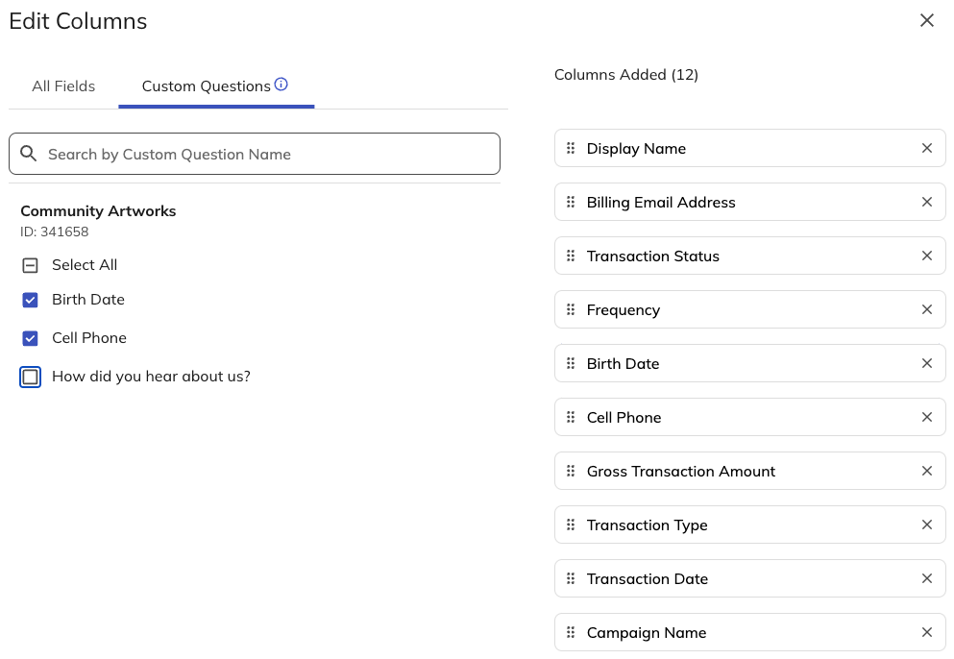Click the Transaction Status column label
Viewport: 954px width, 659px height.
[653, 256]
